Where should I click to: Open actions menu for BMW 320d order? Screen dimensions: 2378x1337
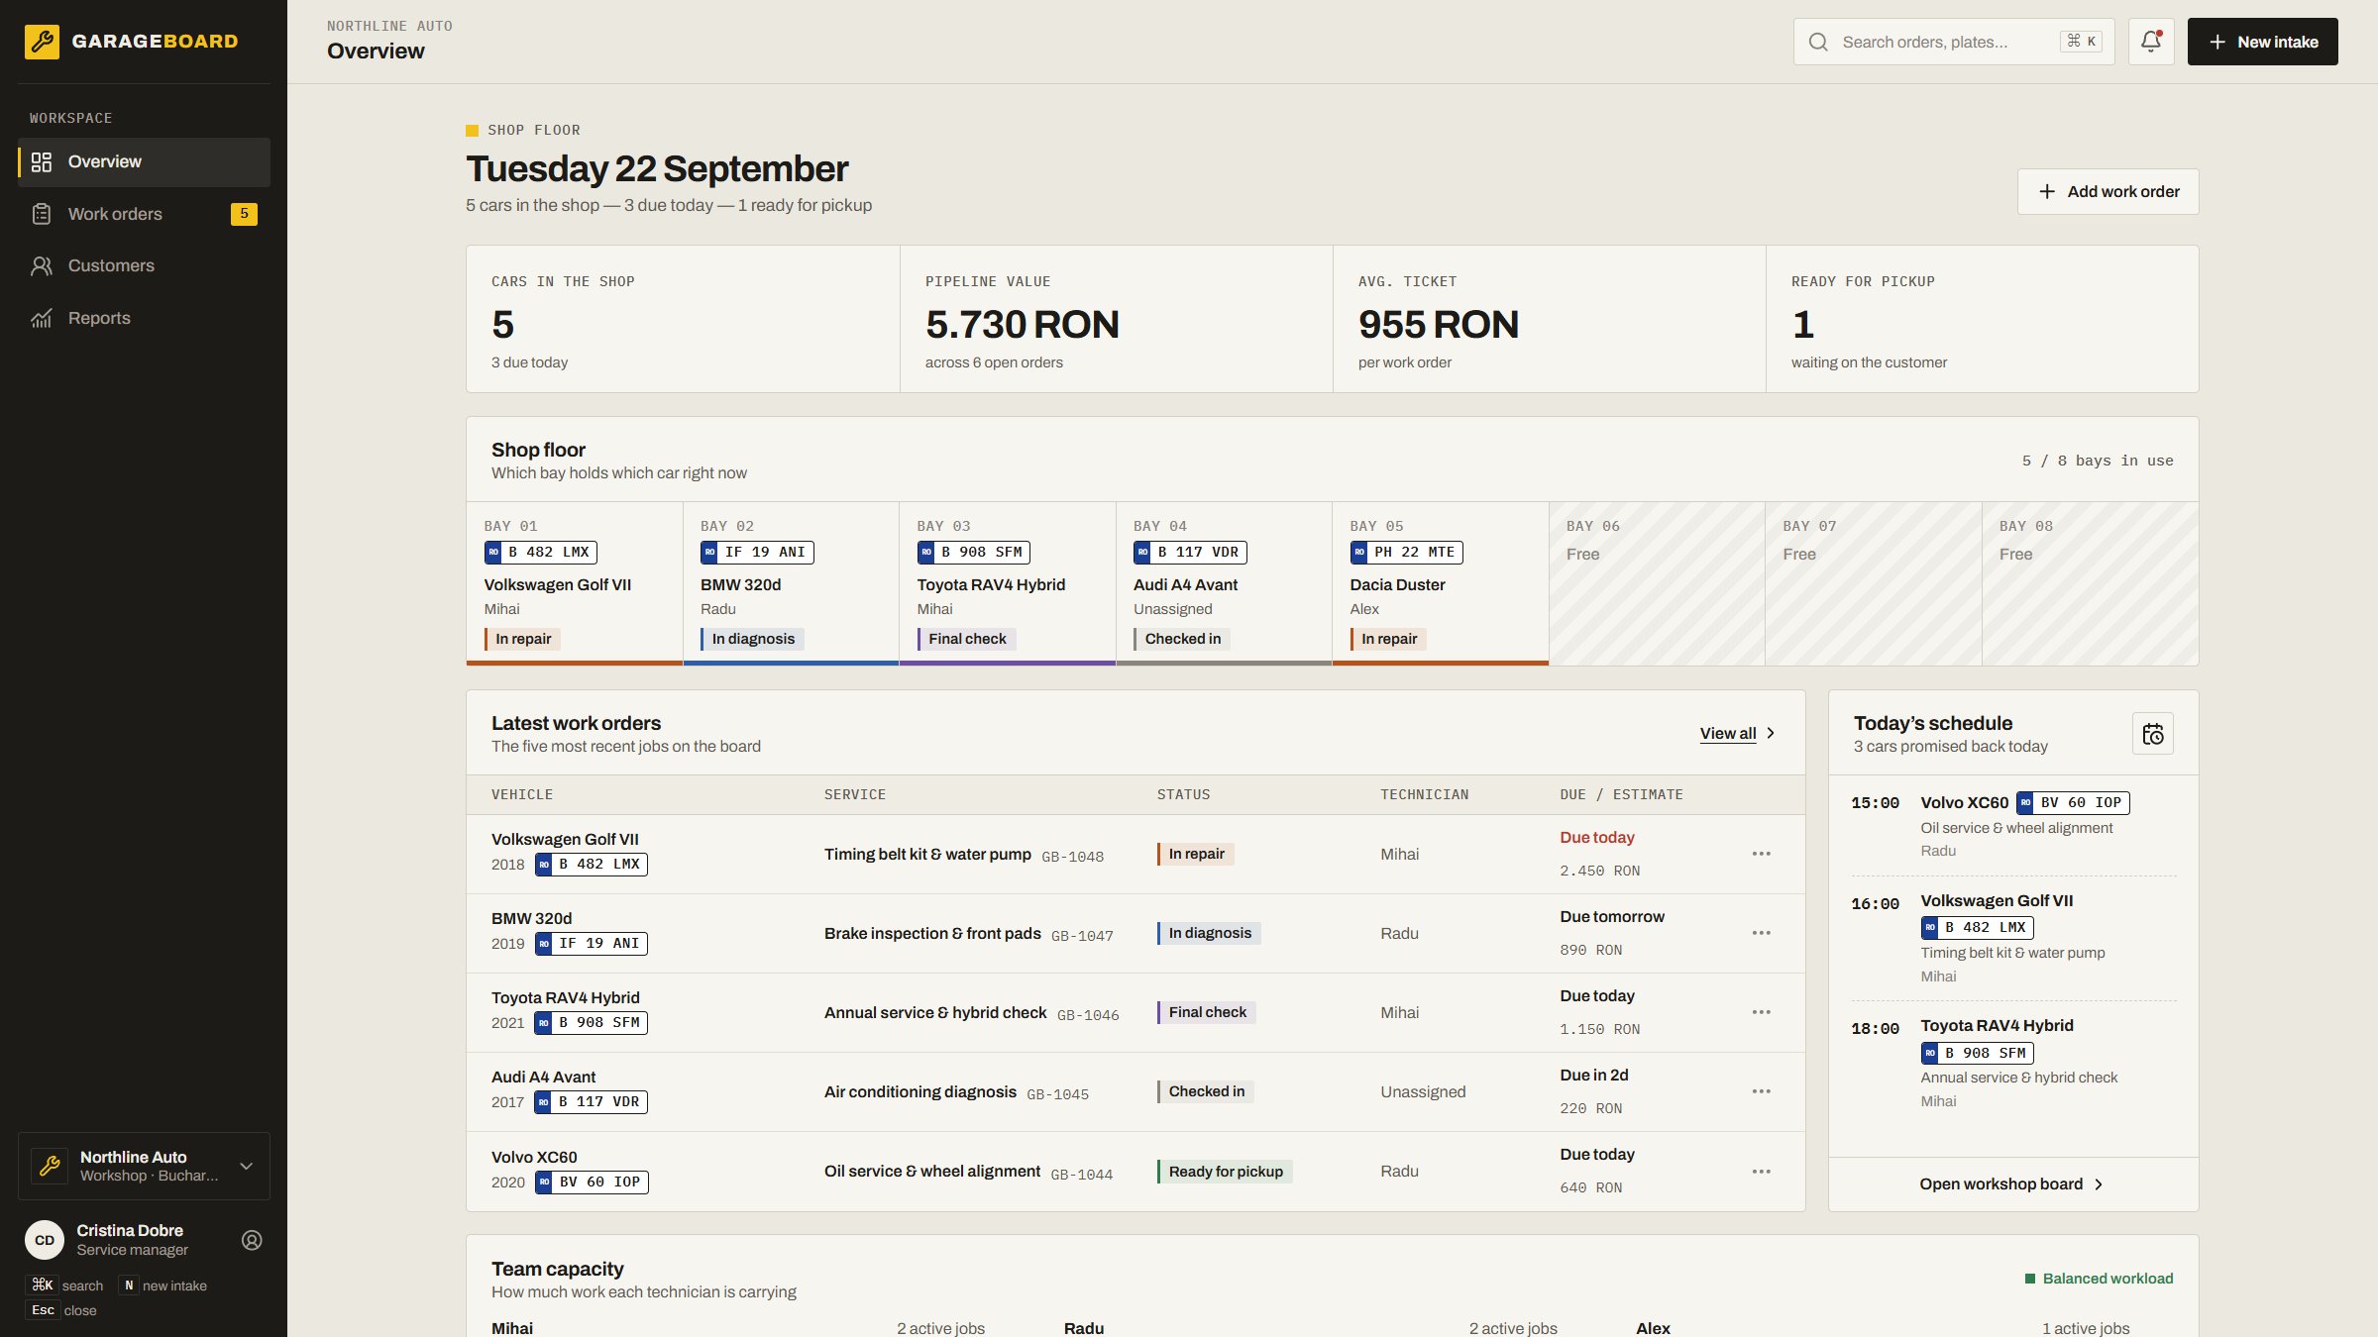coord(1761,933)
